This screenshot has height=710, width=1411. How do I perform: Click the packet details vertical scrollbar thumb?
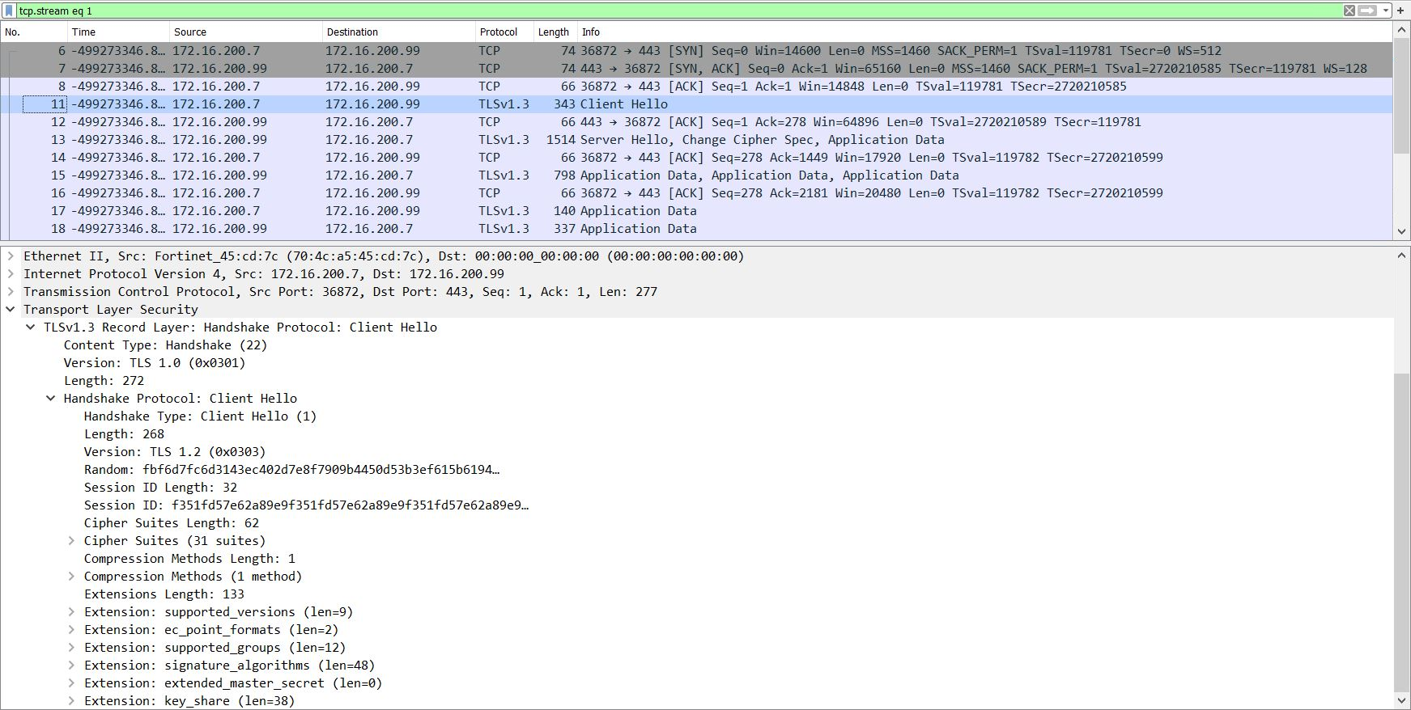(x=1401, y=533)
